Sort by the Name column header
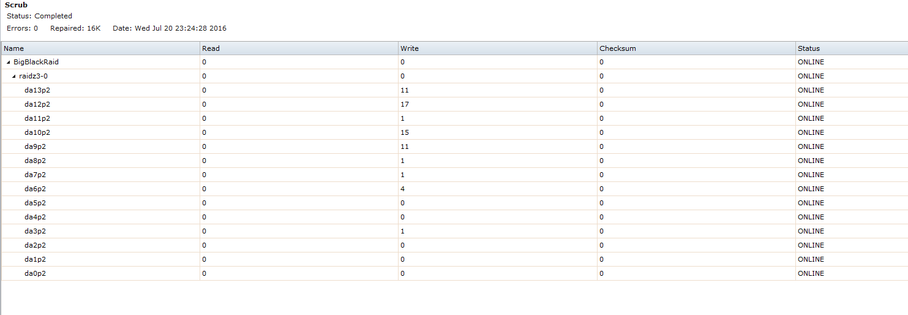Viewport: 908px width, 315px height. point(100,48)
